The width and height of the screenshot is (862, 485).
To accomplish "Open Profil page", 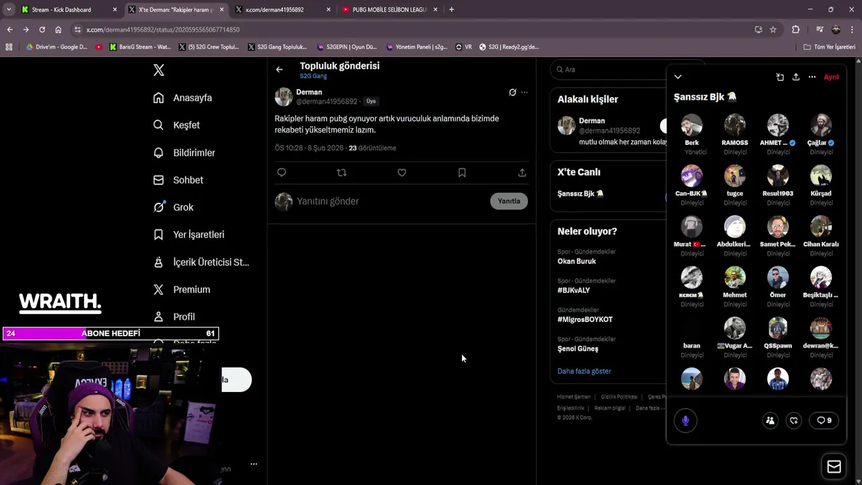I will coord(174,317).
